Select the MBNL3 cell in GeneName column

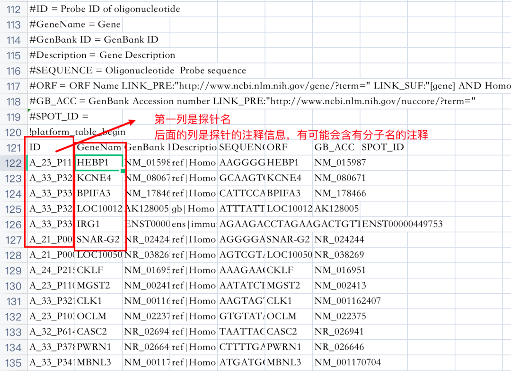pyautogui.click(x=99, y=362)
